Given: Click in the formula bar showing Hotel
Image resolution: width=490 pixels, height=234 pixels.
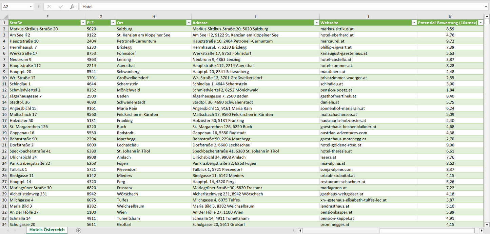Looking at the screenshot, I should [271, 7].
